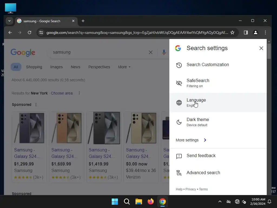Open SafeSearch filtering settings

[218, 83]
